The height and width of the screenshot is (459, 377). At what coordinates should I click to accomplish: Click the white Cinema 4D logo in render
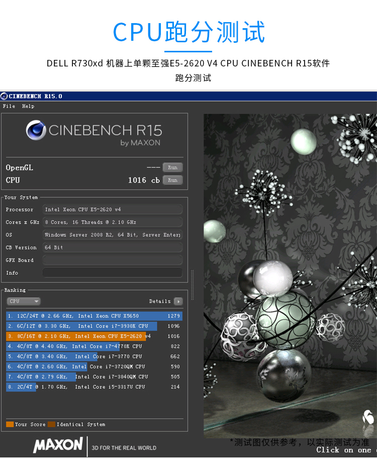tap(368, 417)
